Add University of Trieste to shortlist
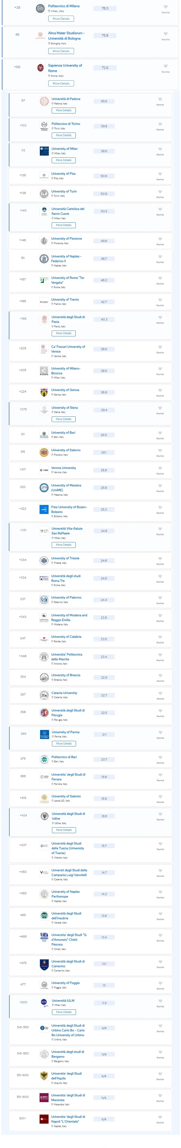The height and width of the screenshot is (1148, 181). pos(160,559)
